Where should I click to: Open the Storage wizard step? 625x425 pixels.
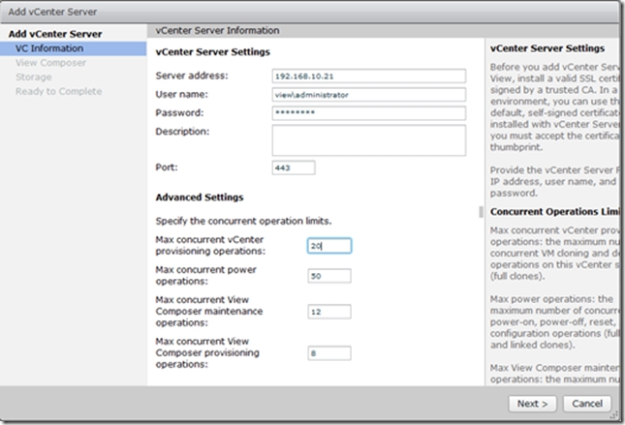(34, 77)
